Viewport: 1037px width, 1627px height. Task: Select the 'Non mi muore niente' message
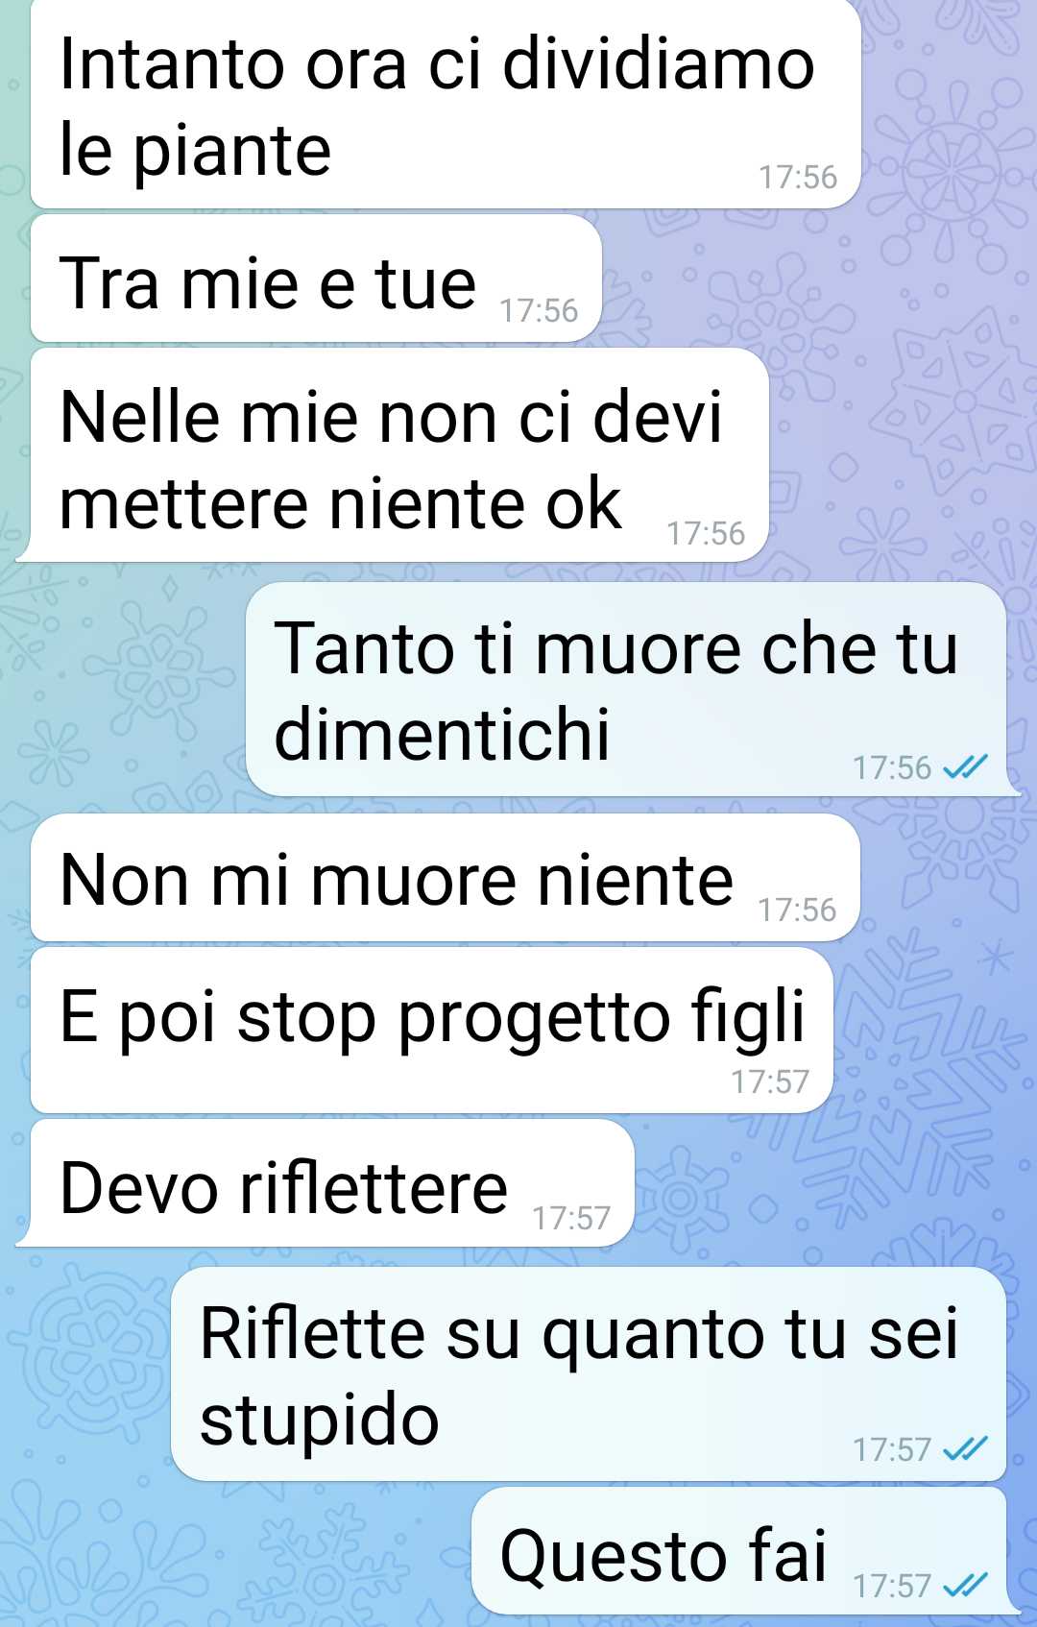(x=445, y=878)
